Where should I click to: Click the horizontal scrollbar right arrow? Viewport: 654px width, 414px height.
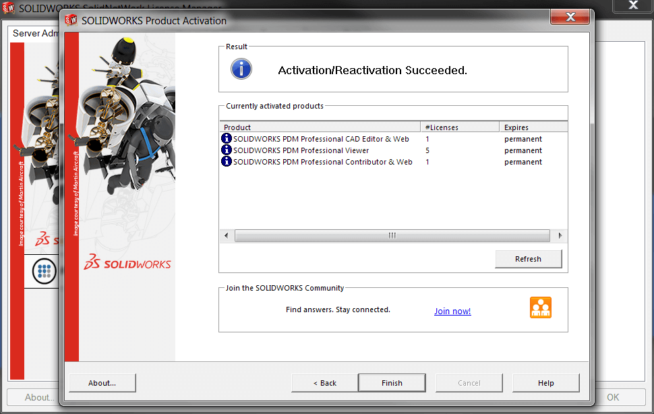point(560,235)
